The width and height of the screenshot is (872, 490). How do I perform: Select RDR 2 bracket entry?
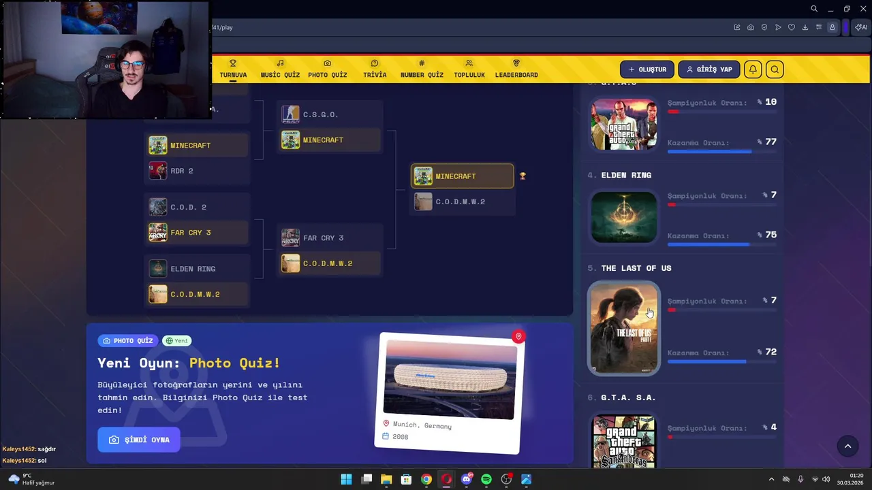pyautogui.click(x=198, y=171)
